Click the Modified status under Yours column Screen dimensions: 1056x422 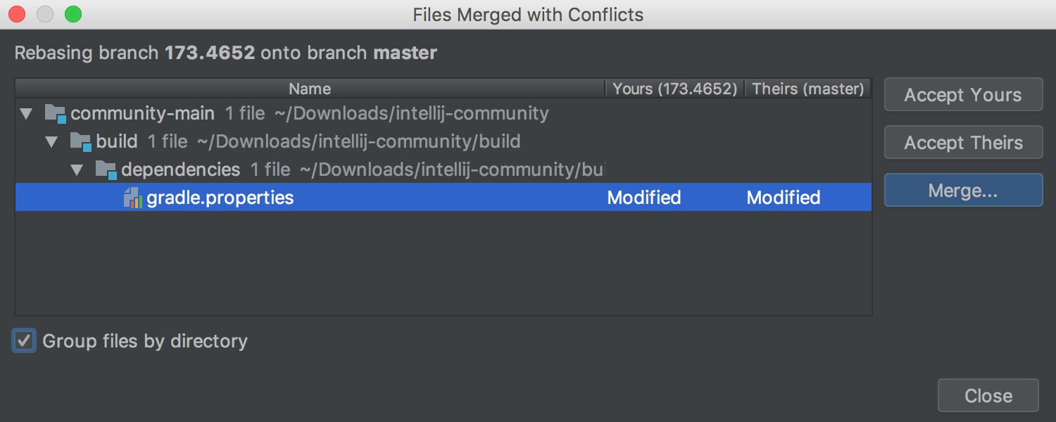click(x=644, y=198)
